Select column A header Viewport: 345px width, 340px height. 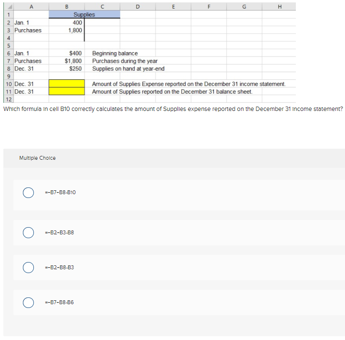pos(31,7)
